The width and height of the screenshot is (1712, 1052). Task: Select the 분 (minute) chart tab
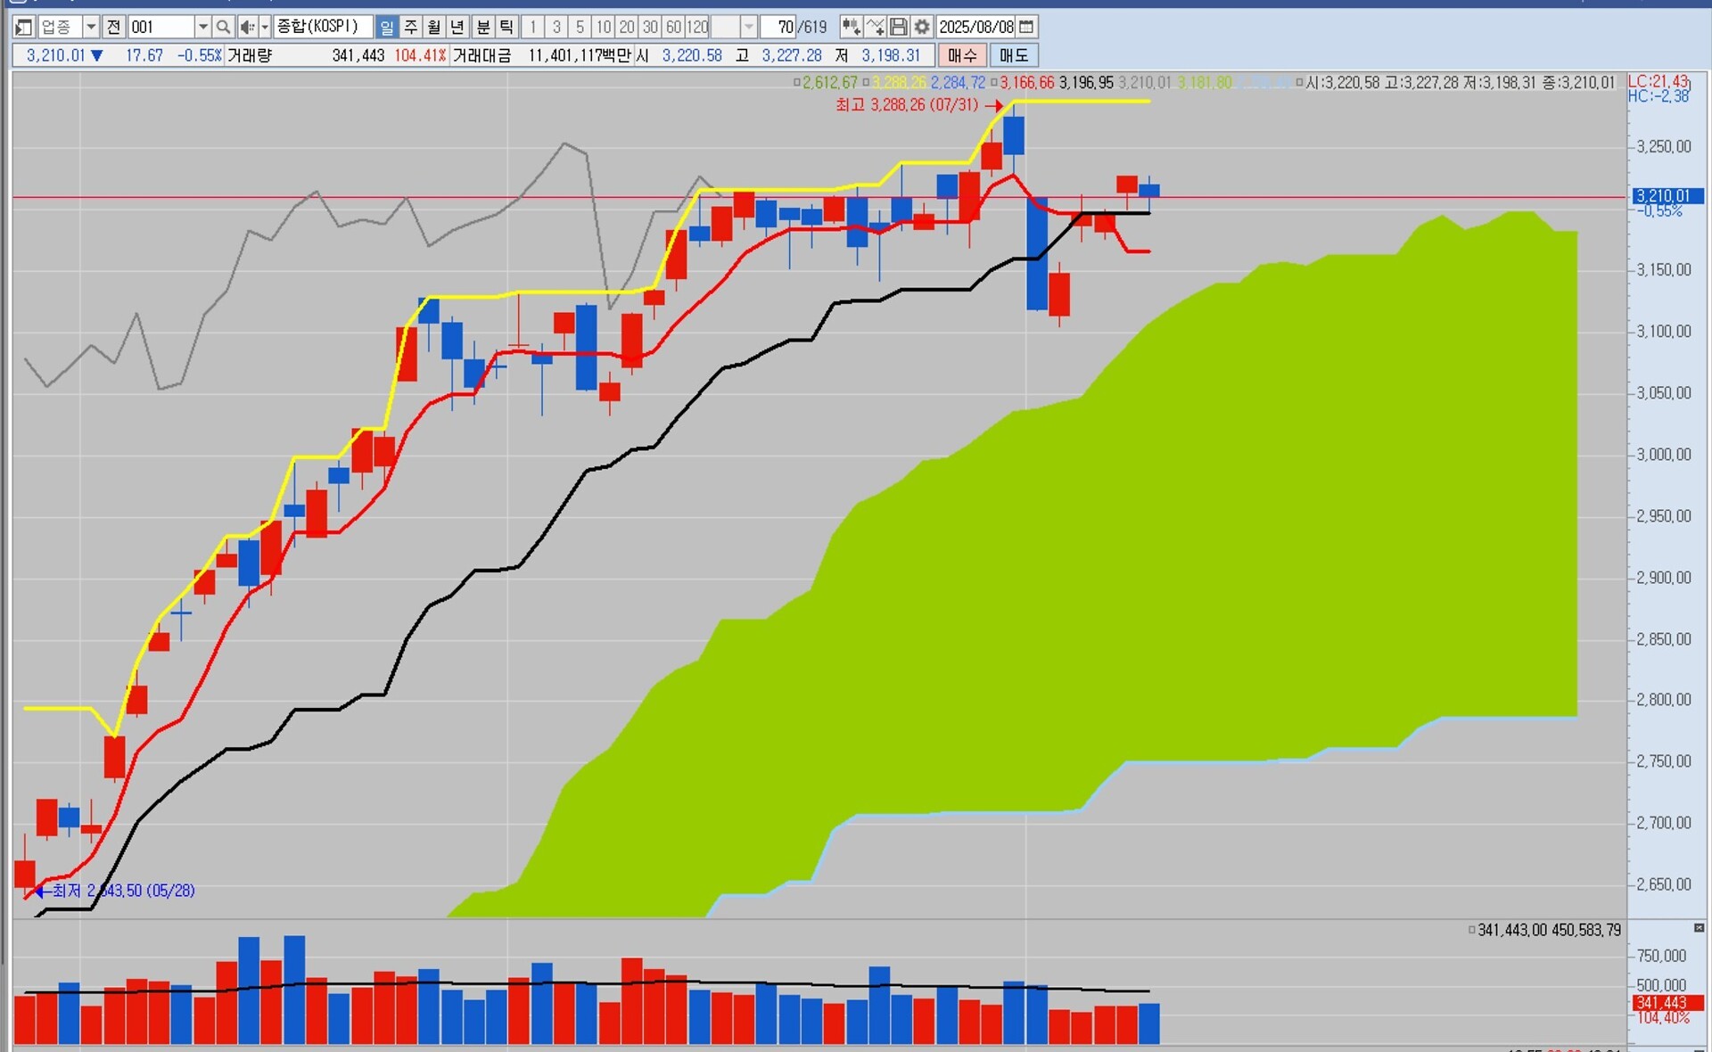(483, 27)
